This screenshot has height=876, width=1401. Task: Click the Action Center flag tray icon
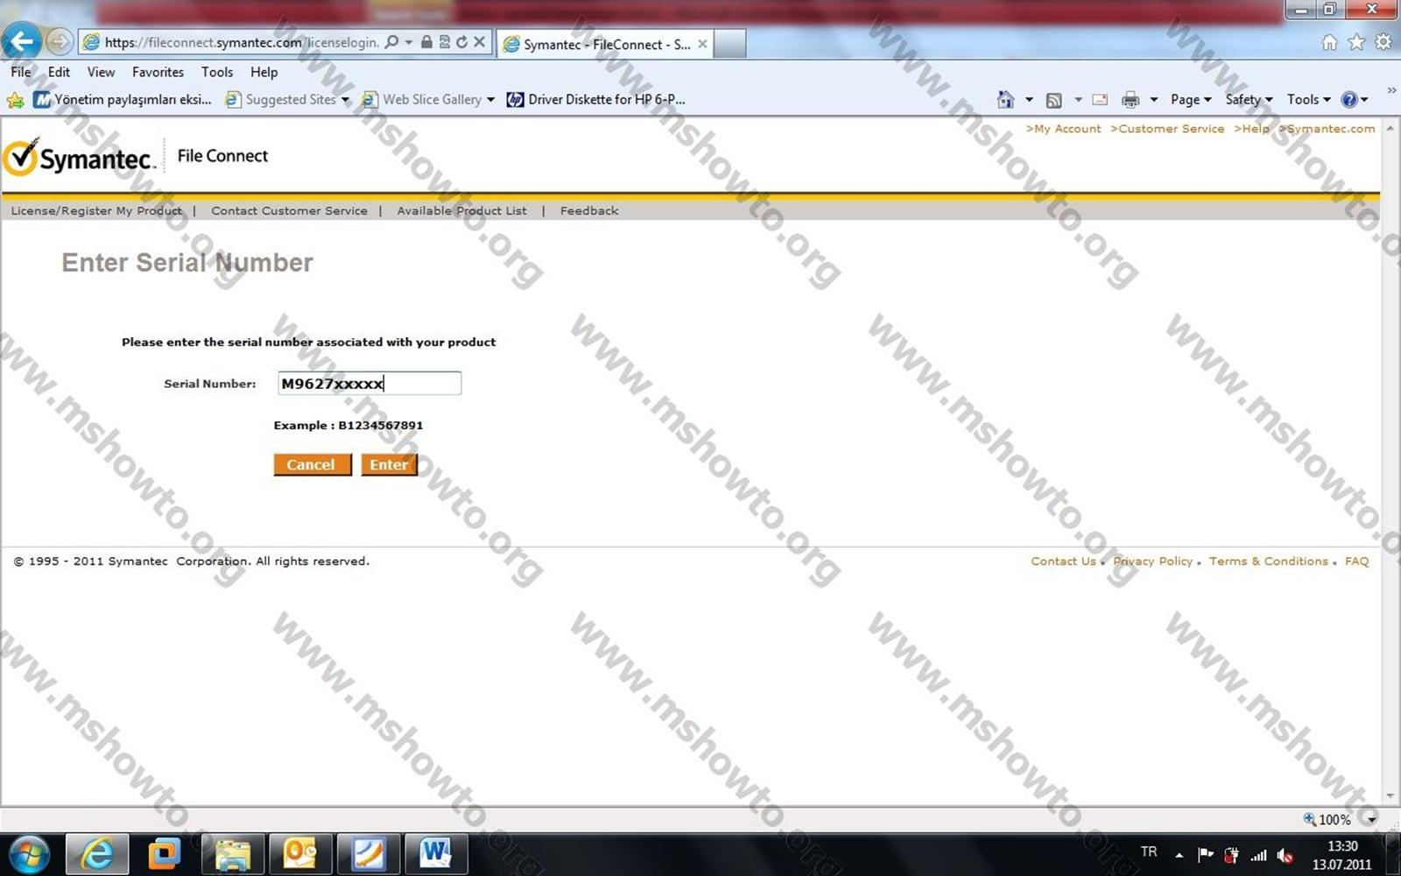click(x=1205, y=855)
